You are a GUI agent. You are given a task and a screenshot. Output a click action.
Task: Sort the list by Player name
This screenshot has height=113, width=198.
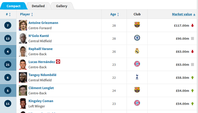coord(27,14)
